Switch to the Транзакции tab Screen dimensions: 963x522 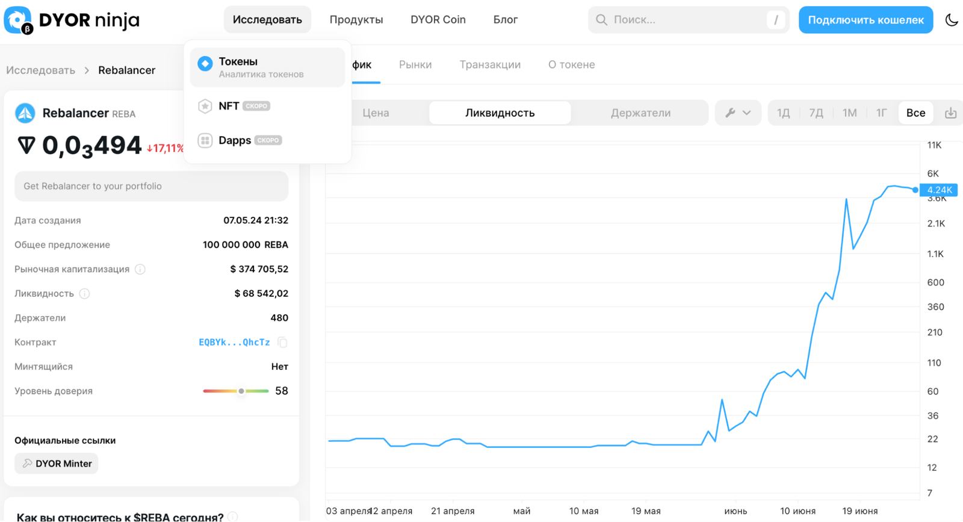490,64
